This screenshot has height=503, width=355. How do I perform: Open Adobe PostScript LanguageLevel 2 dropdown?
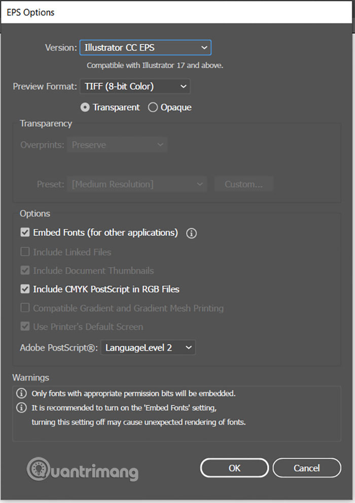point(148,347)
